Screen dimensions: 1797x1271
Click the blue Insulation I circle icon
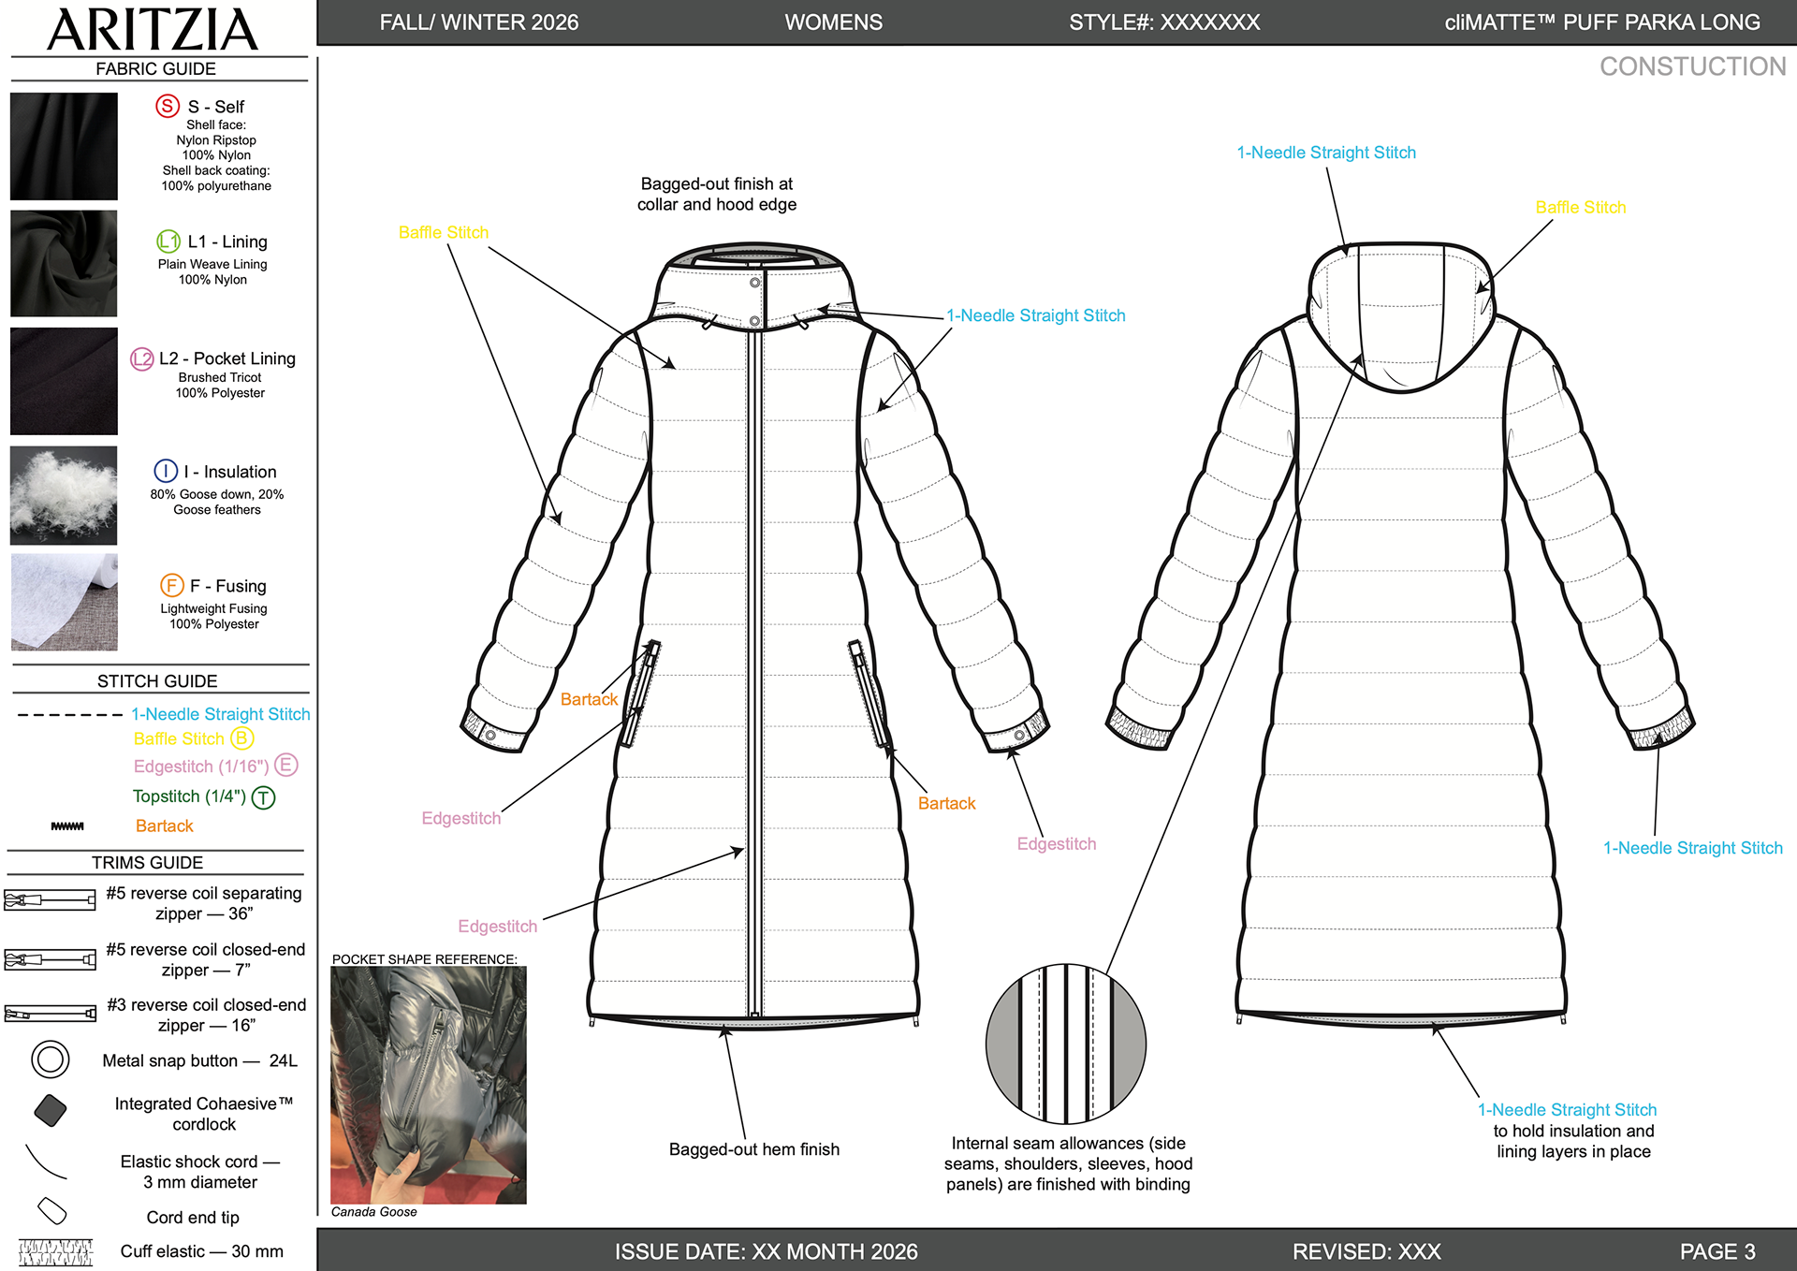point(165,471)
